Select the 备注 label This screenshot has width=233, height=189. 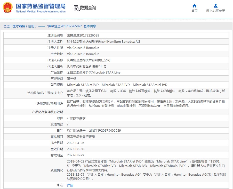[x=60, y=131]
